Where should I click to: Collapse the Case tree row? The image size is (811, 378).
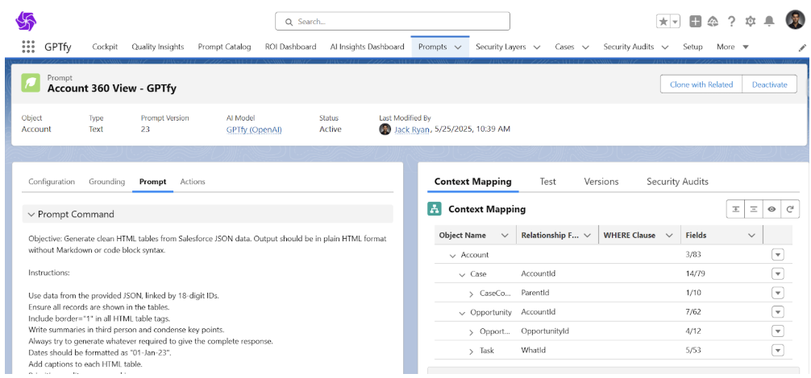point(463,274)
